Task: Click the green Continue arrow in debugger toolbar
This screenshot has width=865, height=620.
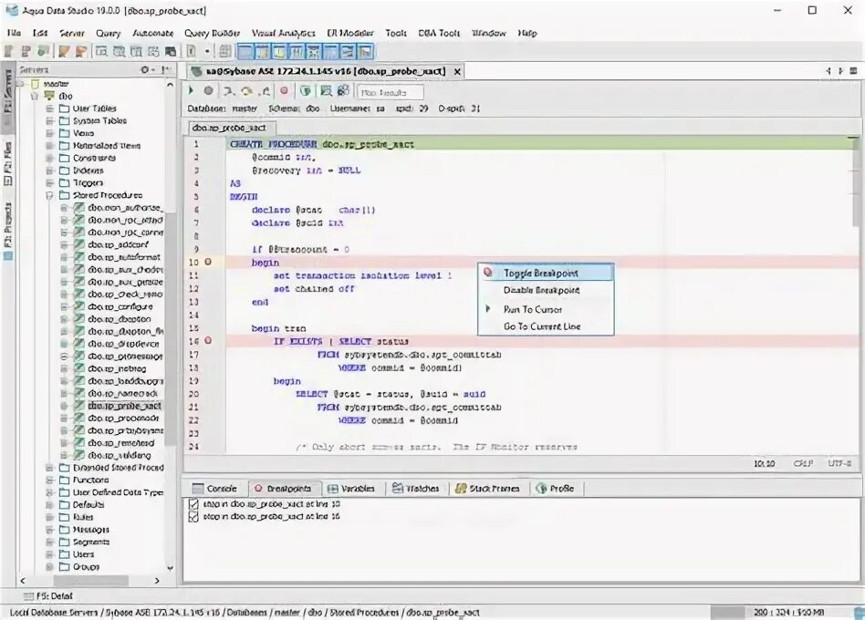Action: click(x=191, y=91)
